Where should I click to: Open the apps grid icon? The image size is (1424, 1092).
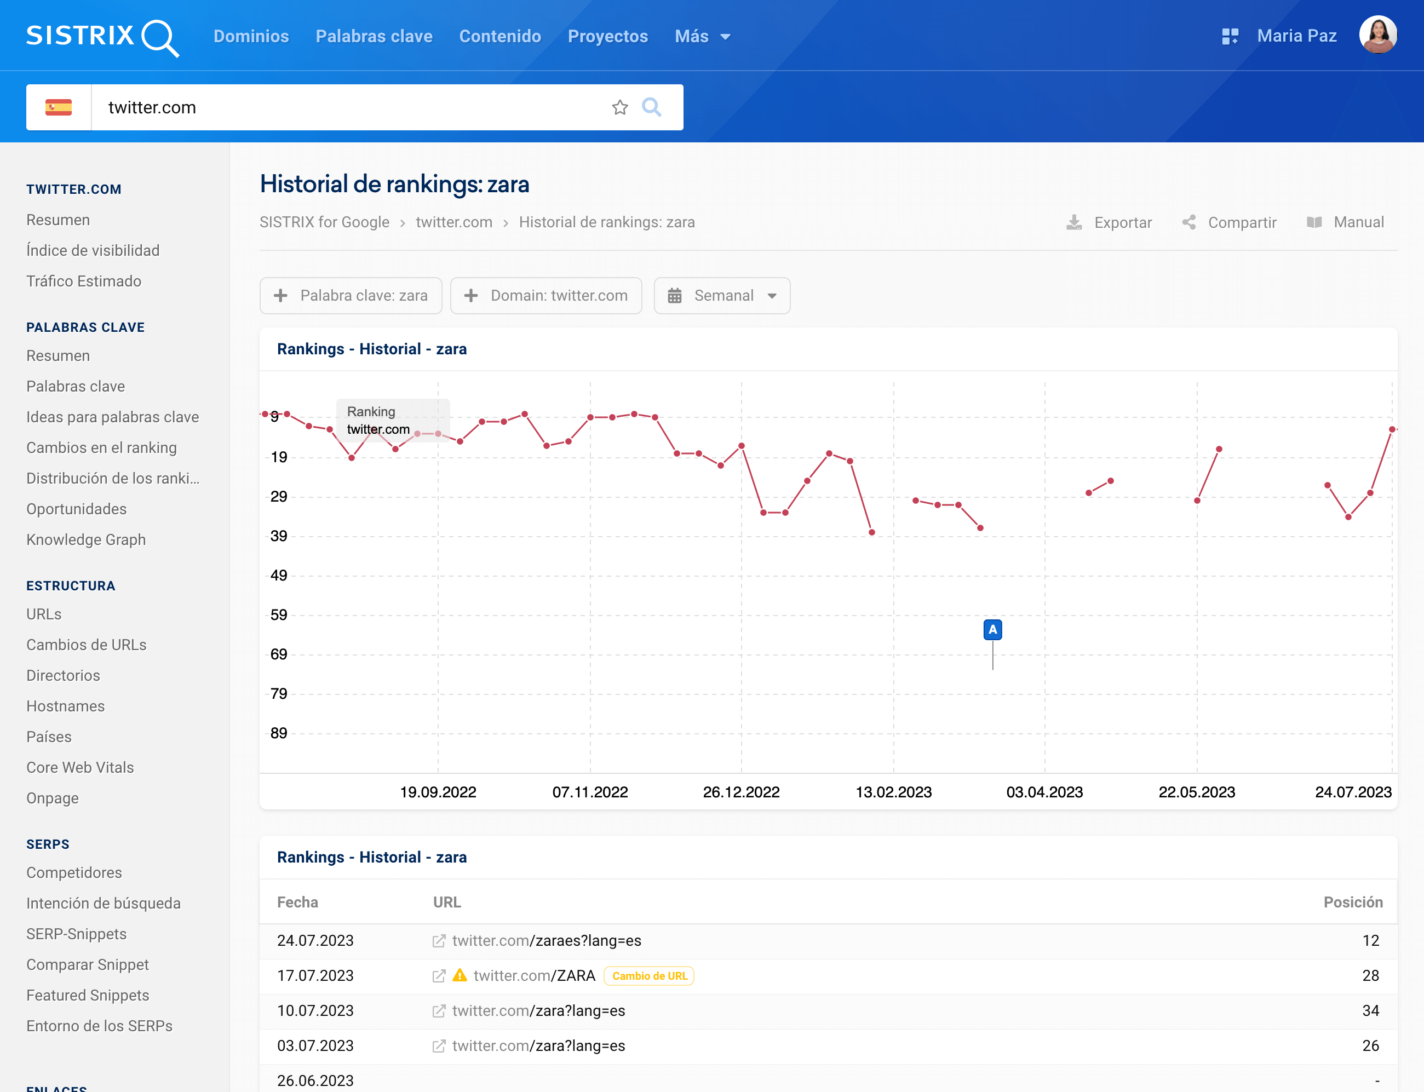point(1230,36)
